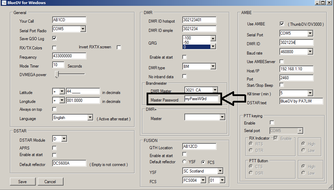The image size is (334, 190).
Task: Click the DVMEGA power slider
Action: 57,74
